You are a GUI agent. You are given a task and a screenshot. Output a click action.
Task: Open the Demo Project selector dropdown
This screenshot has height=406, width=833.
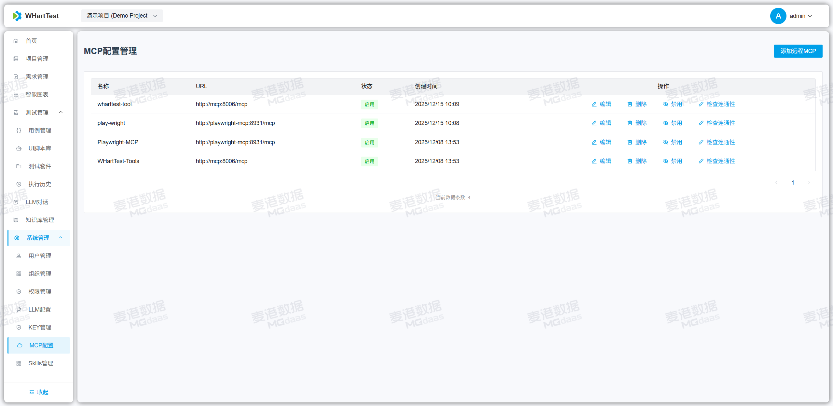(x=122, y=16)
